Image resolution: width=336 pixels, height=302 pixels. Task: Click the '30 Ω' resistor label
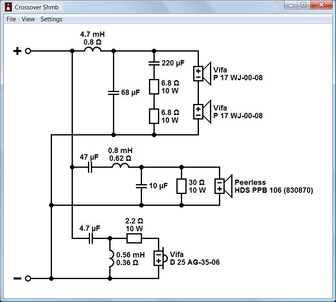pyautogui.click(x=197, y=183)
